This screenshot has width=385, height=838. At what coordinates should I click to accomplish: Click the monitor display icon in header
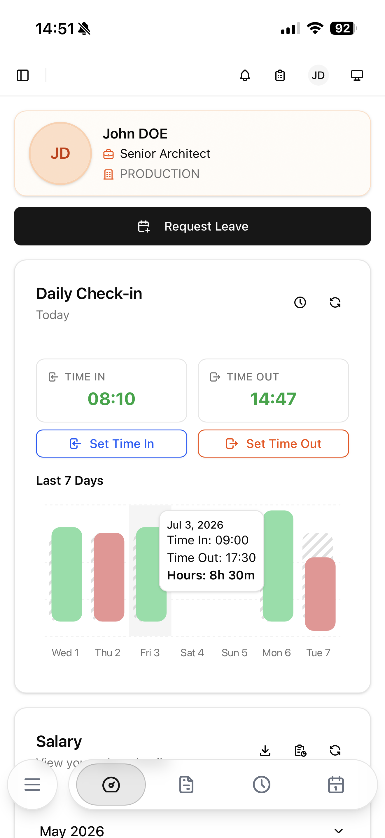pyautogui.click(x=357, y=75)
